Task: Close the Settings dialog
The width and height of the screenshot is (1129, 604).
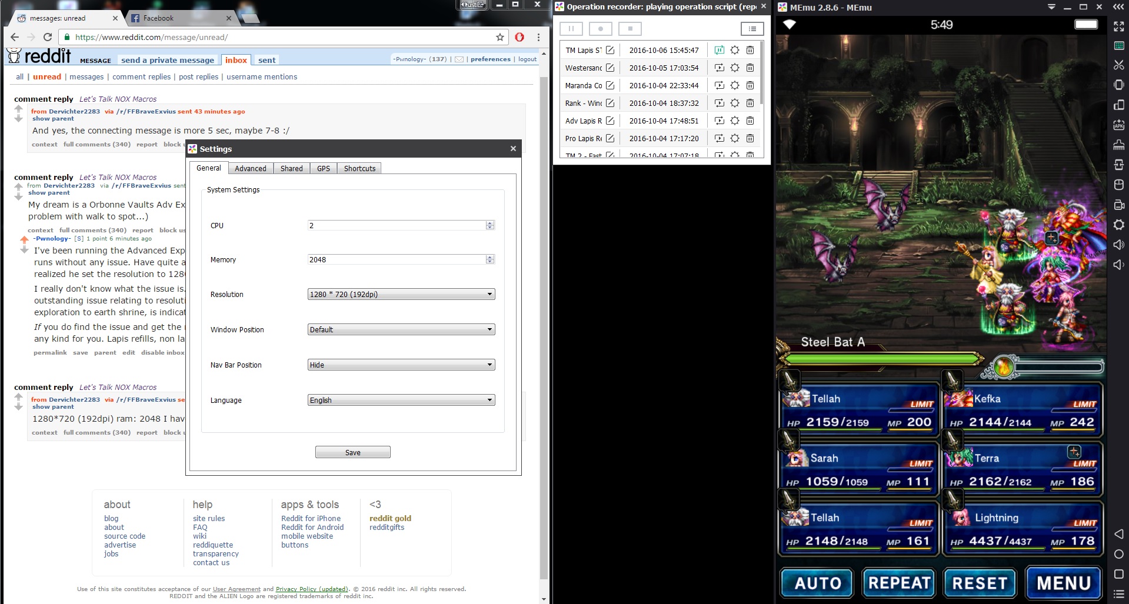Action: (x=513, y=149)
